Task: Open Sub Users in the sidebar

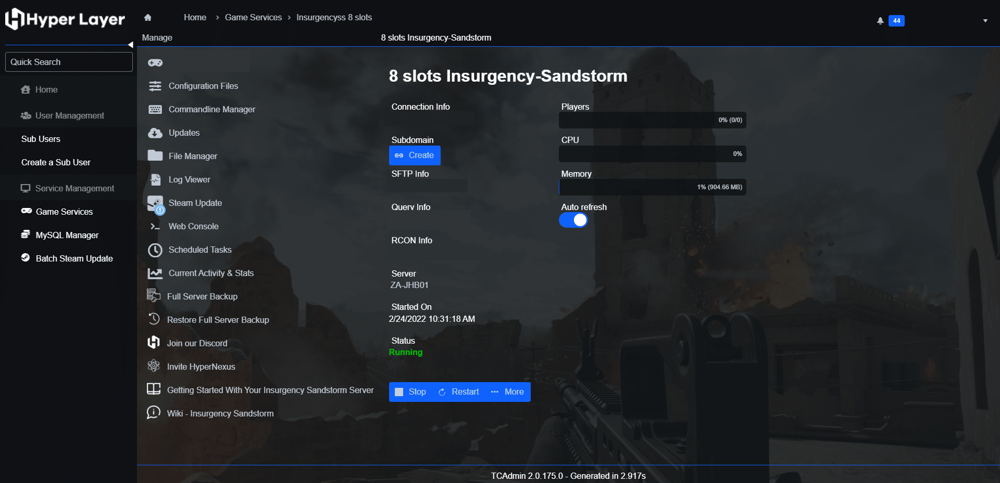Action: pyautogui.click(x=41, y=139)
